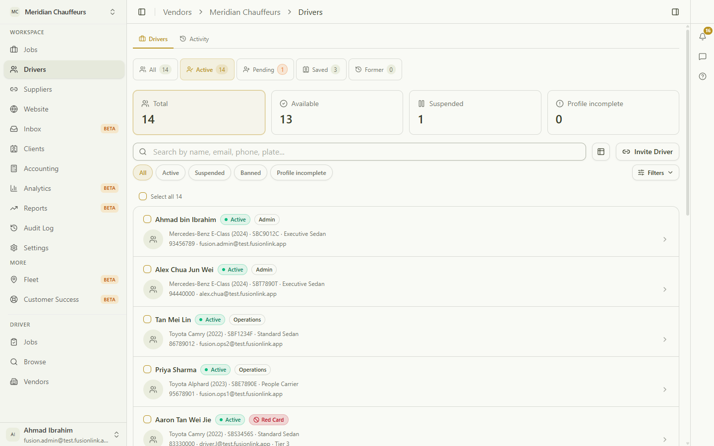Select the Saved 3 tab
Viewport: 714px width, 446px height.
click(x=321, y=69)
